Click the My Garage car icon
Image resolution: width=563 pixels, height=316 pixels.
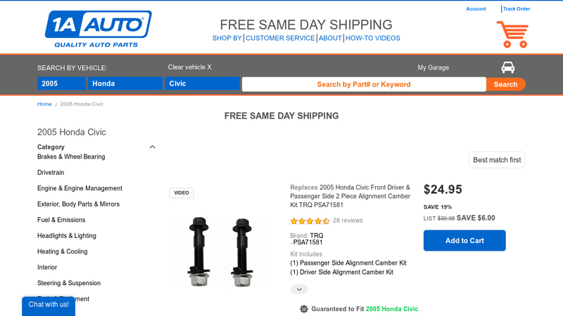click(x=507, y=67)
